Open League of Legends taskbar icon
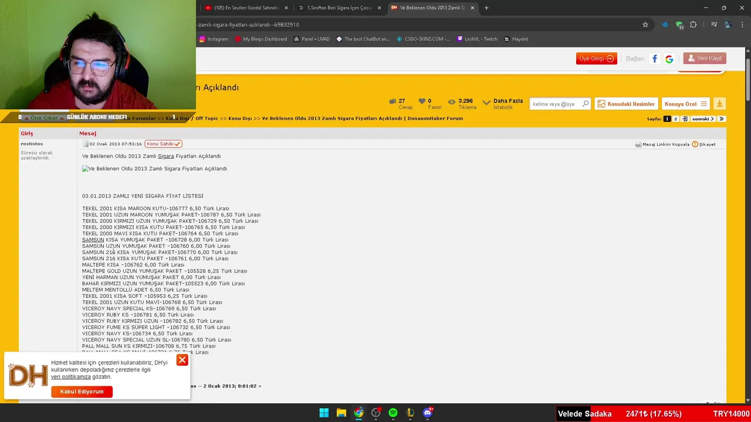Screen dimensions: 751x422 click(410, 413)
